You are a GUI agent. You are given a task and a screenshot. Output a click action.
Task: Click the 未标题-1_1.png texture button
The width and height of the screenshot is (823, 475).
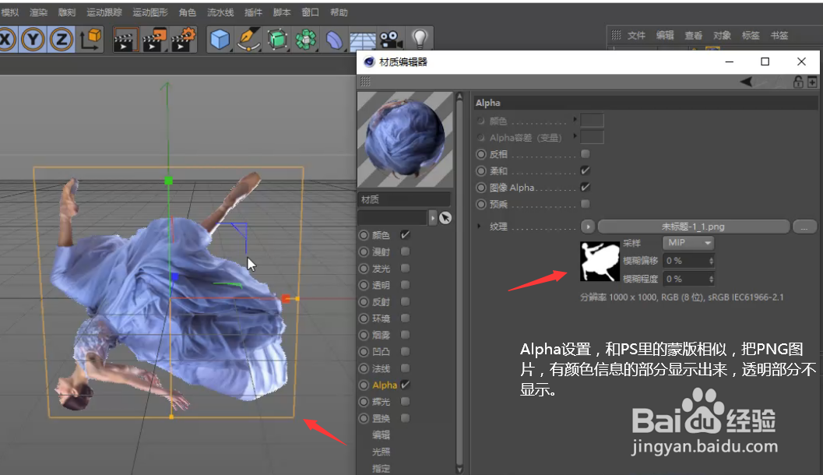coord(693,227)
